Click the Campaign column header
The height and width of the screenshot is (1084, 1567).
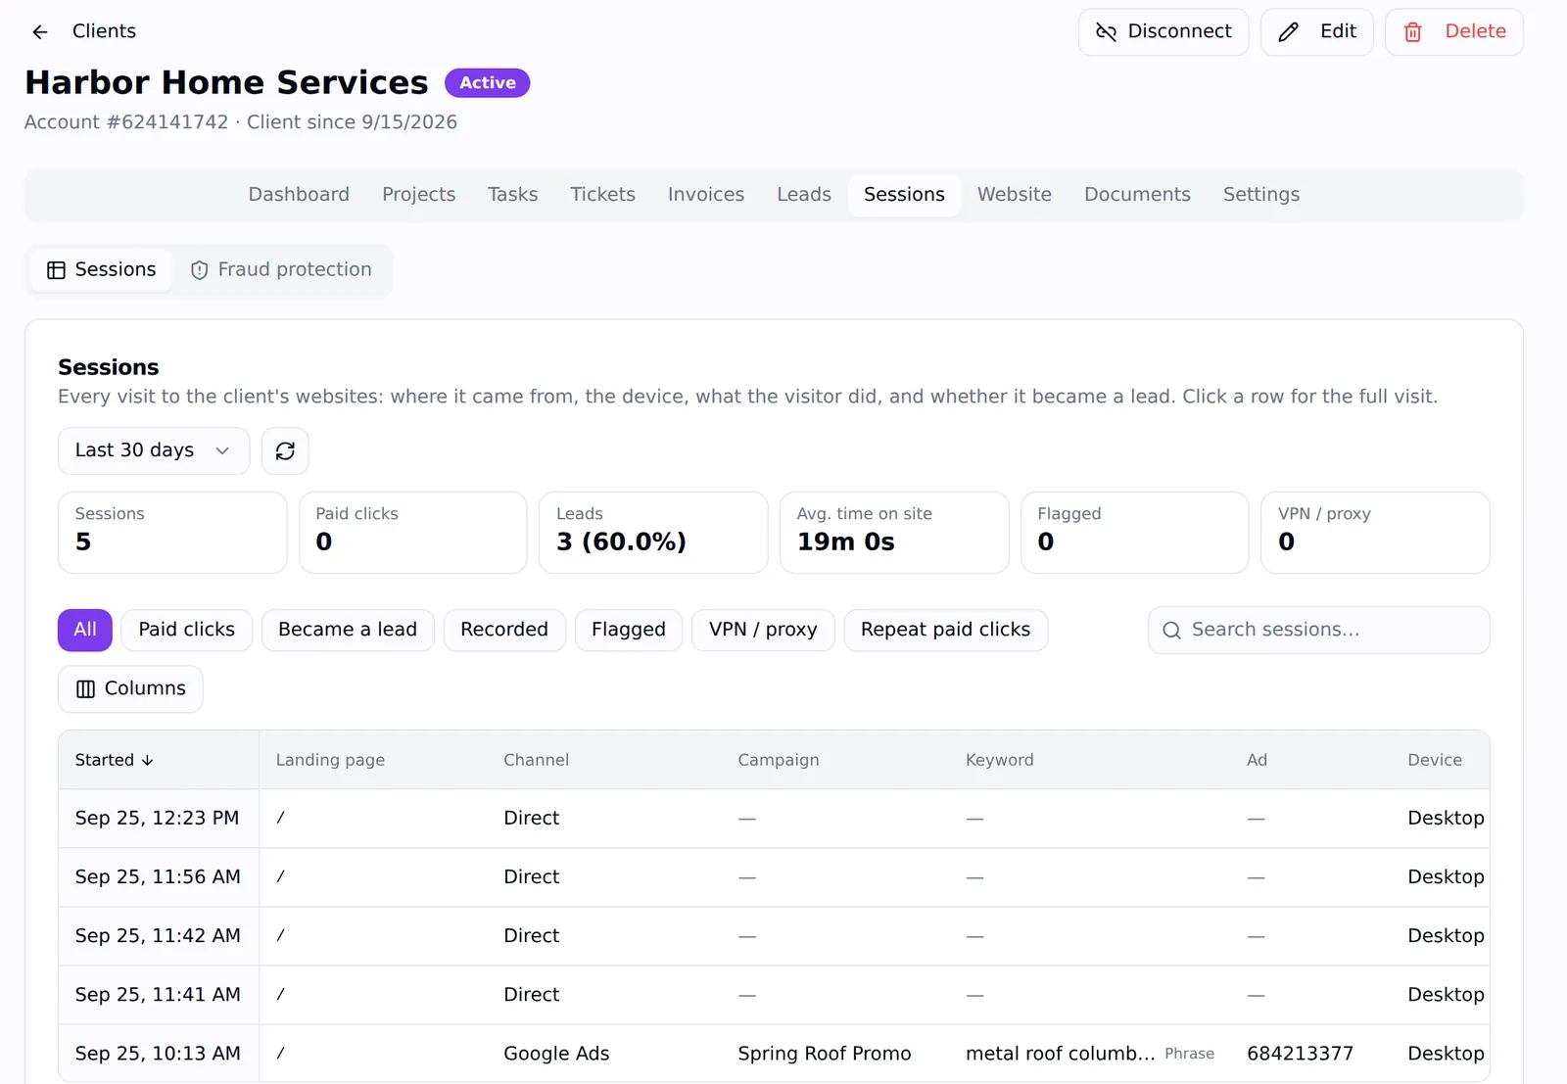[779, 760]
